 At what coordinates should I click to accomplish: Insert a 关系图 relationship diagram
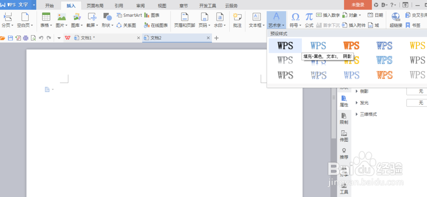126,25
